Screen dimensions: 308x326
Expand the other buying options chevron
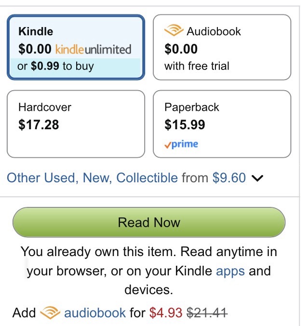258,178
